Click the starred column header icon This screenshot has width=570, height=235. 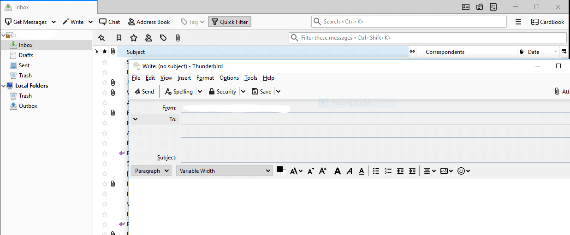point(105,52)
